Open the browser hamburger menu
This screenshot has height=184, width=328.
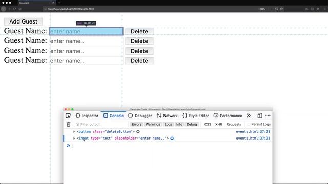[x=324, y=9]
